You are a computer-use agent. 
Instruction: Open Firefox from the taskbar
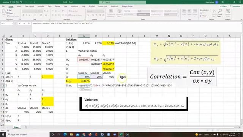tap(90, 134)
